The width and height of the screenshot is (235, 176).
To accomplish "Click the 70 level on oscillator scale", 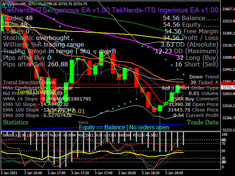I will coord(224,144).
